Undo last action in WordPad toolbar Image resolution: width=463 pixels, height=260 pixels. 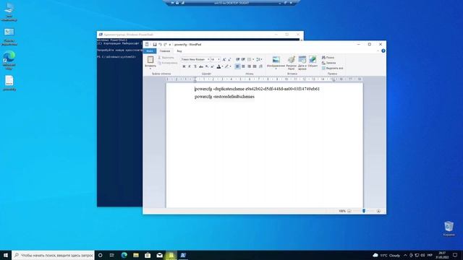(160, 45)
